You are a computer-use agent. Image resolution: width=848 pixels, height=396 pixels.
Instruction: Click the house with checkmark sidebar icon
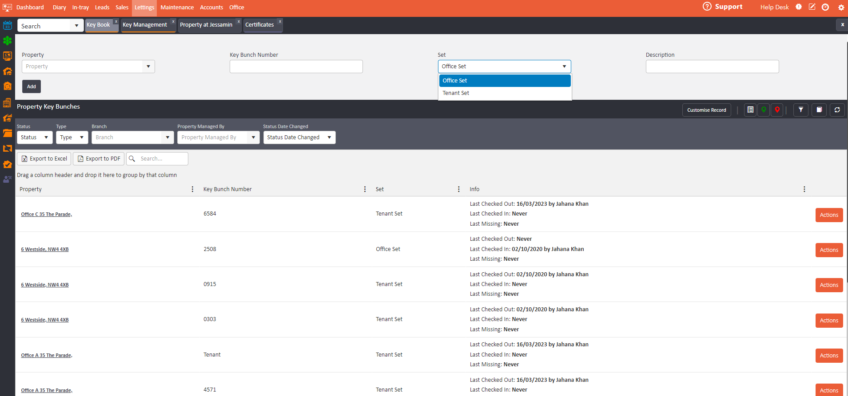tap(8, 164)
